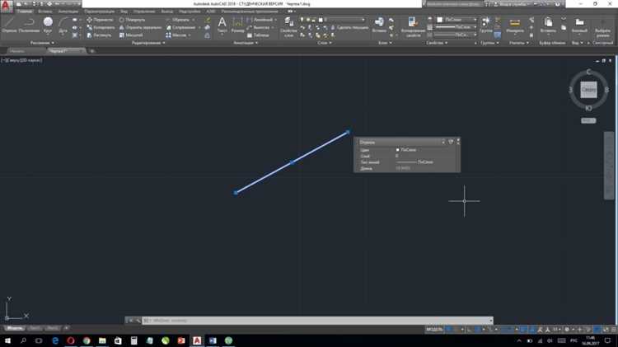Open the object color ПоСлою dropdown
618x347 pixels.
click(456, 20)
